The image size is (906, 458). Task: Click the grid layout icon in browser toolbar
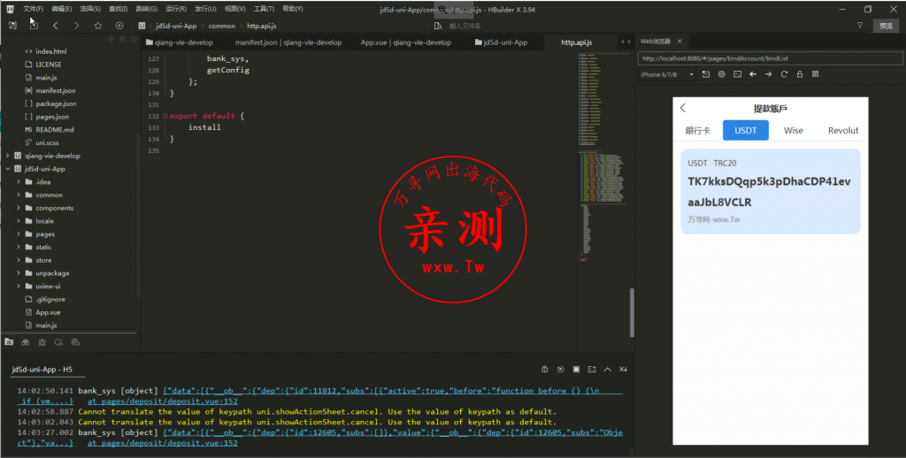(x=814, y=74)
